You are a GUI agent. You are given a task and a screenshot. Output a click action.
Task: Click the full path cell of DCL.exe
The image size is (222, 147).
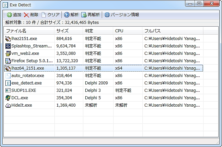(x=172, y=98)
